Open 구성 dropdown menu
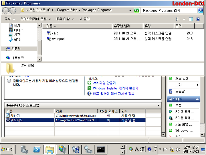 tap(10, 19)
